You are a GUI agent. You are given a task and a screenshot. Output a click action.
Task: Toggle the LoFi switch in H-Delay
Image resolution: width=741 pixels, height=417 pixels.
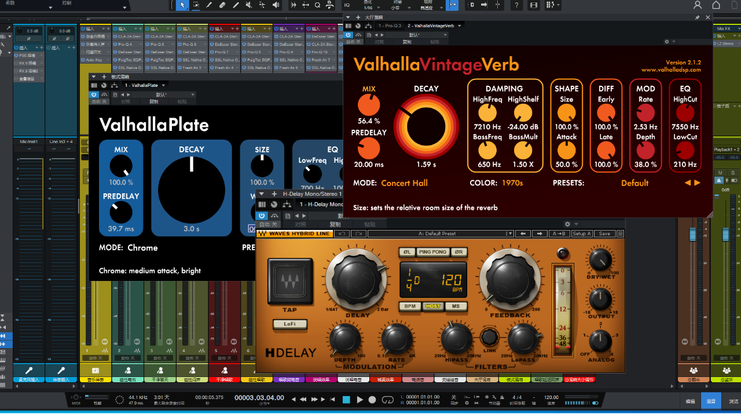(289, 324)
